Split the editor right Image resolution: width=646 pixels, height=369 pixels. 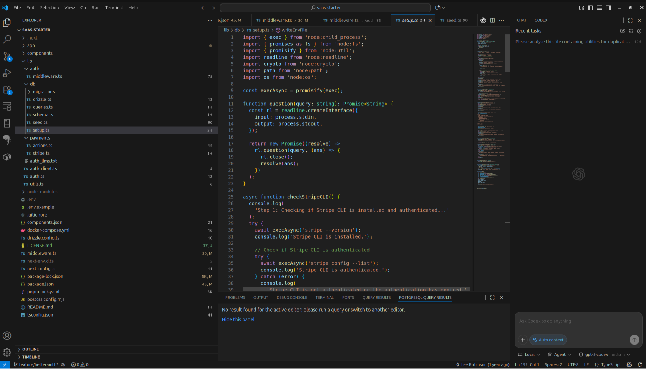pos(492,20)
